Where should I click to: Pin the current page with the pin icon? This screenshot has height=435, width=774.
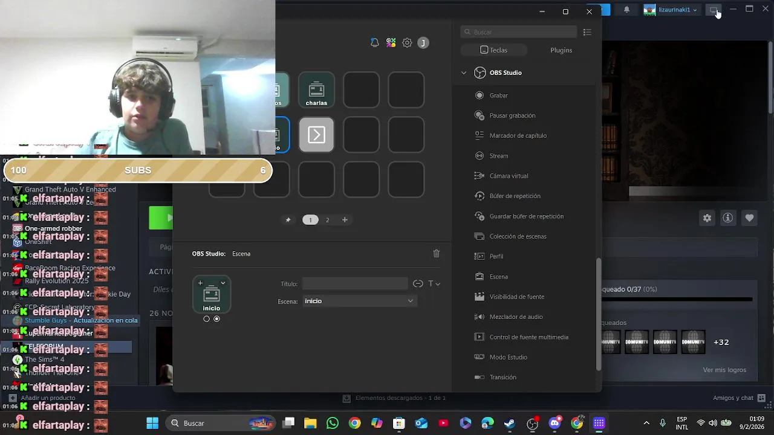coord(288,220)
